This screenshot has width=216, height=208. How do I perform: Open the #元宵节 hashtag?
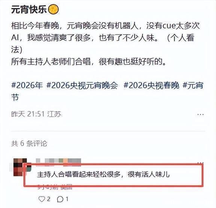tap(193, 85)
